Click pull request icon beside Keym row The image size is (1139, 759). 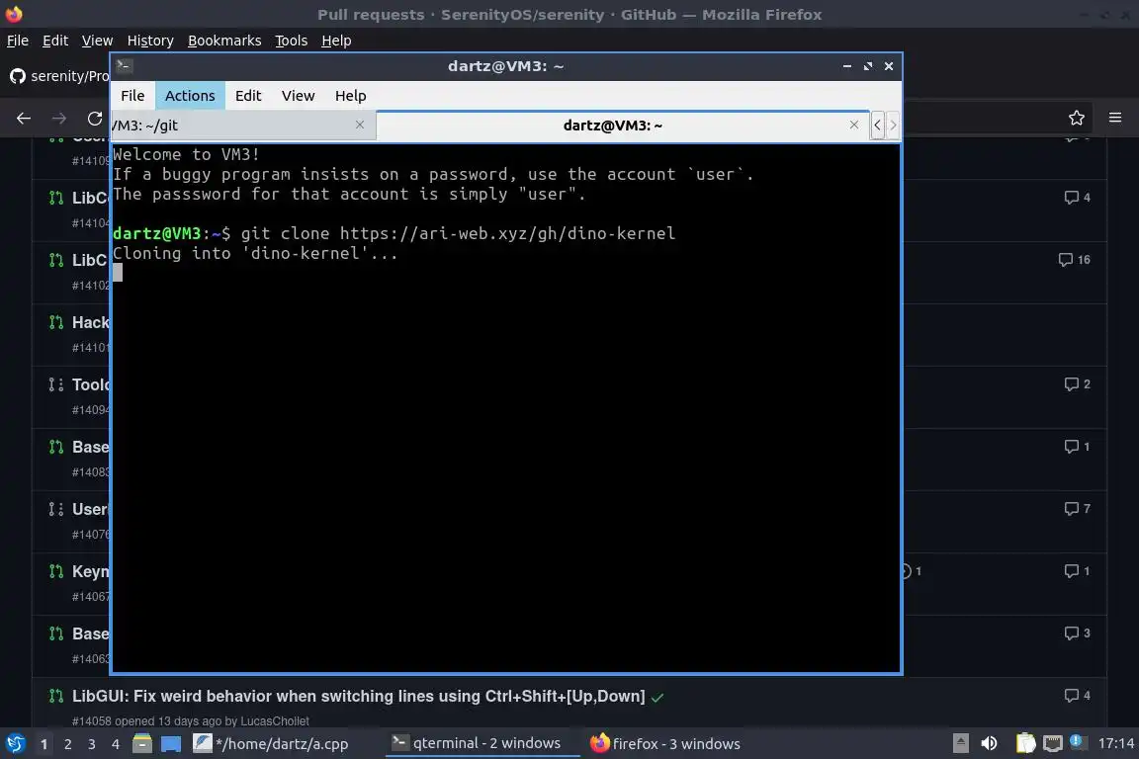click(56, 571)
